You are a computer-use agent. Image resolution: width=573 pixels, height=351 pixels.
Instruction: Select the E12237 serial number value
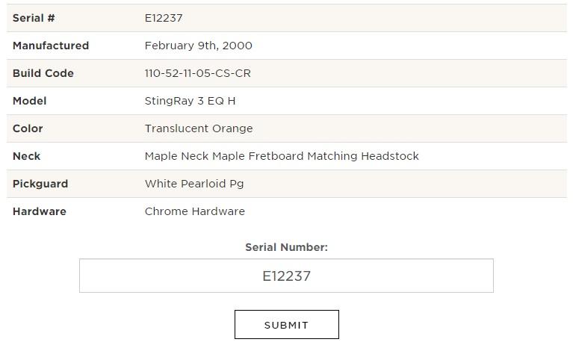click(164, 18)
